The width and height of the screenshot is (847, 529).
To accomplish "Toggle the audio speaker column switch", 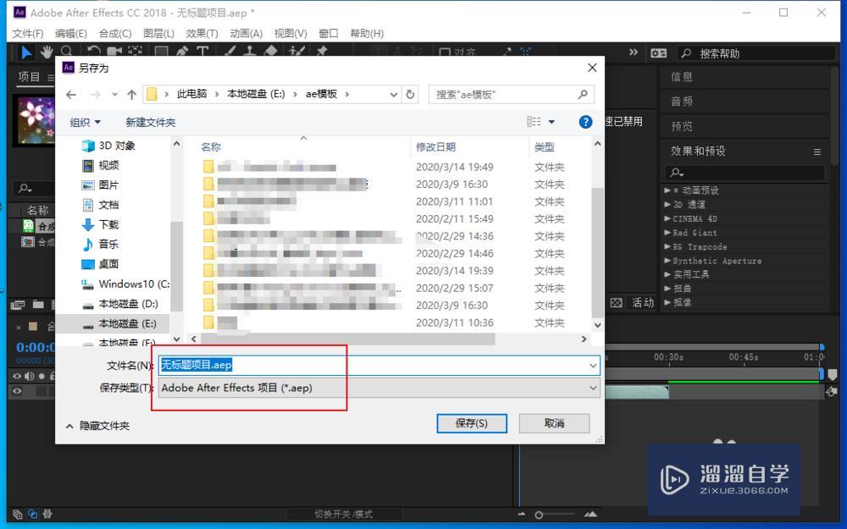I will [x=29, y=377].
